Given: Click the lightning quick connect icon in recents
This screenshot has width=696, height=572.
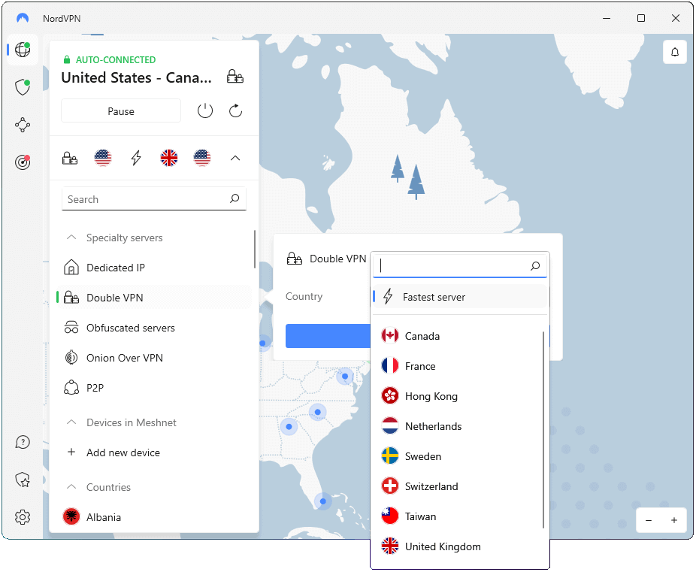Looking at the screenshot, I should coord(136,158).
